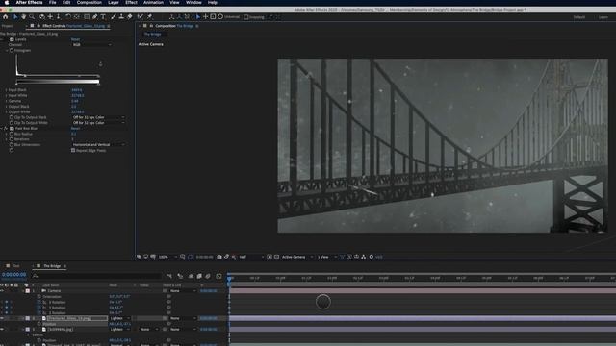Click the composition flowchart icon in viewer

pos(364,257)
